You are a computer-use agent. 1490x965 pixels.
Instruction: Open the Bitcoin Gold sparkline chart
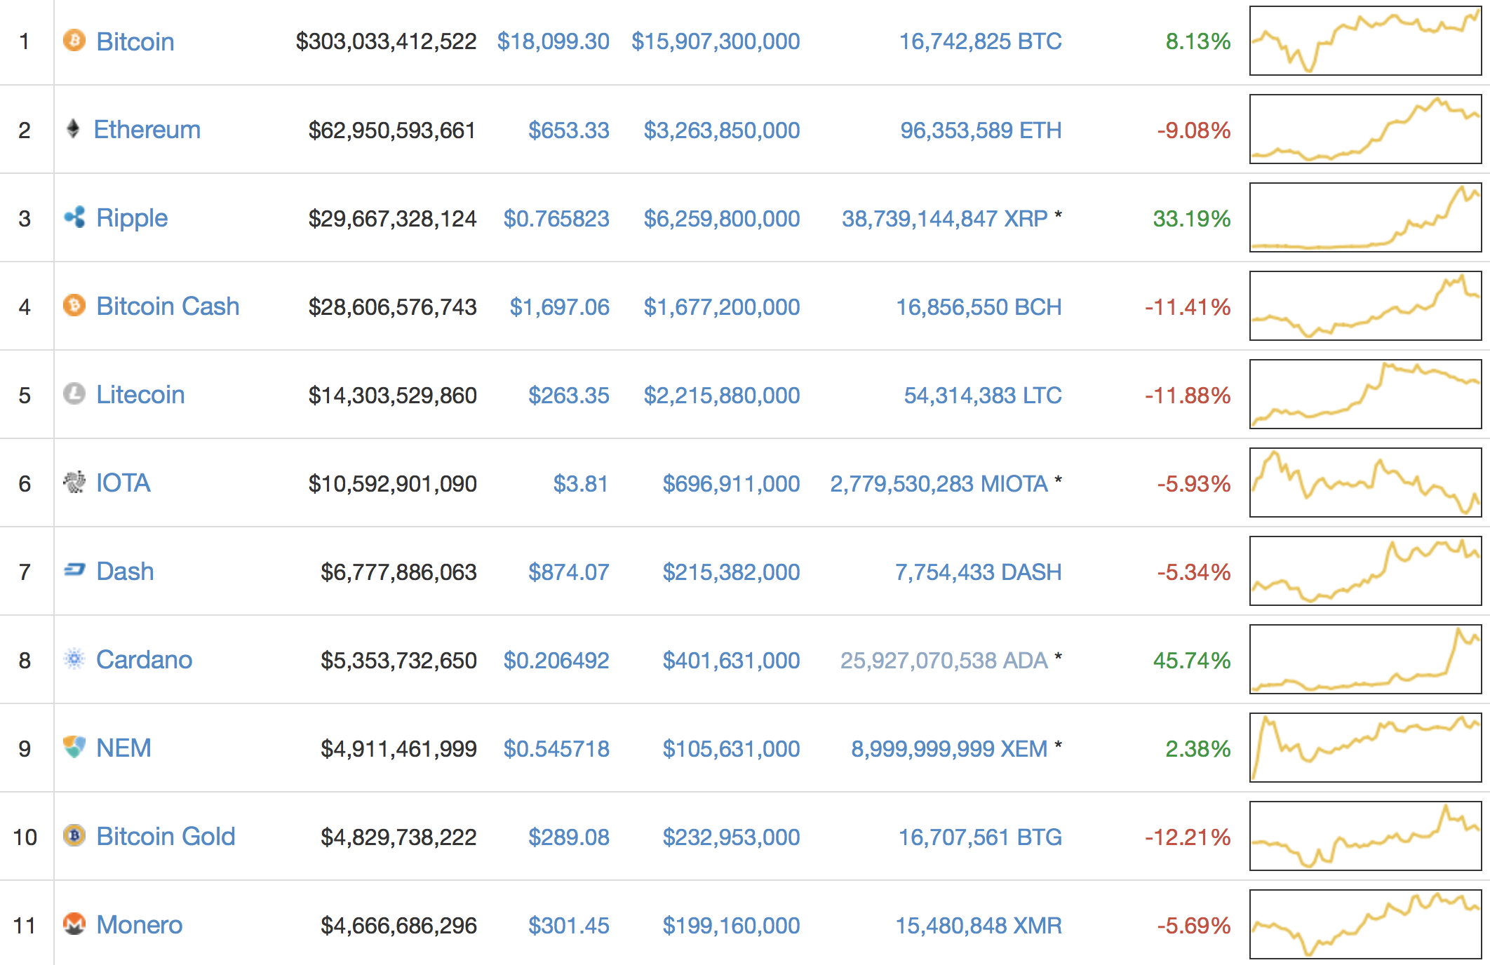click(x=1366, y=836)
